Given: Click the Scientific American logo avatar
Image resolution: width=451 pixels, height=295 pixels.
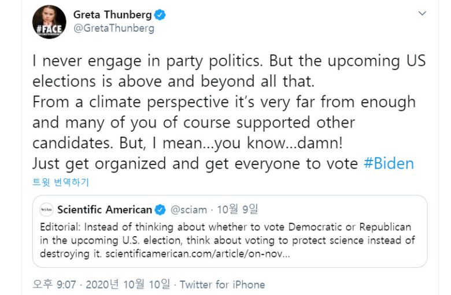Looking at the screenshot, I should [46, 210].
